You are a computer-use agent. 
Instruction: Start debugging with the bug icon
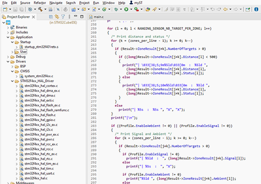(116, 10)
